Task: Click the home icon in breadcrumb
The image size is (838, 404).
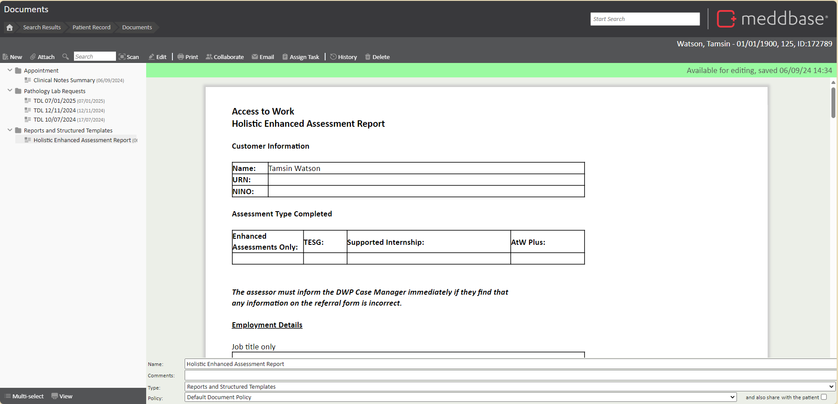Action: [9, 28]
